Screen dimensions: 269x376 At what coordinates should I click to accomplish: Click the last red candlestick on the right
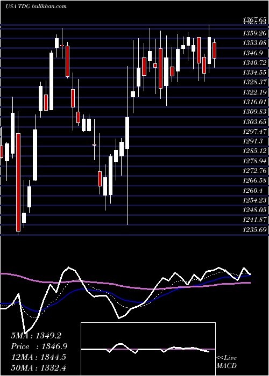point(214,50)
